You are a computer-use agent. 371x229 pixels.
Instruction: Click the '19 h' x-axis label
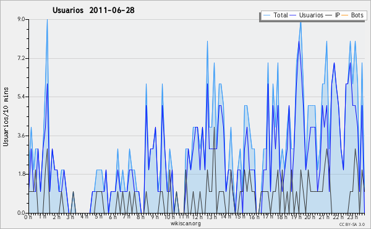point(296,217)
